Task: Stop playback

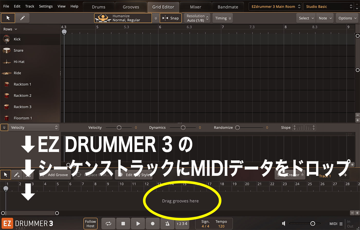Action: click(123, 224)
